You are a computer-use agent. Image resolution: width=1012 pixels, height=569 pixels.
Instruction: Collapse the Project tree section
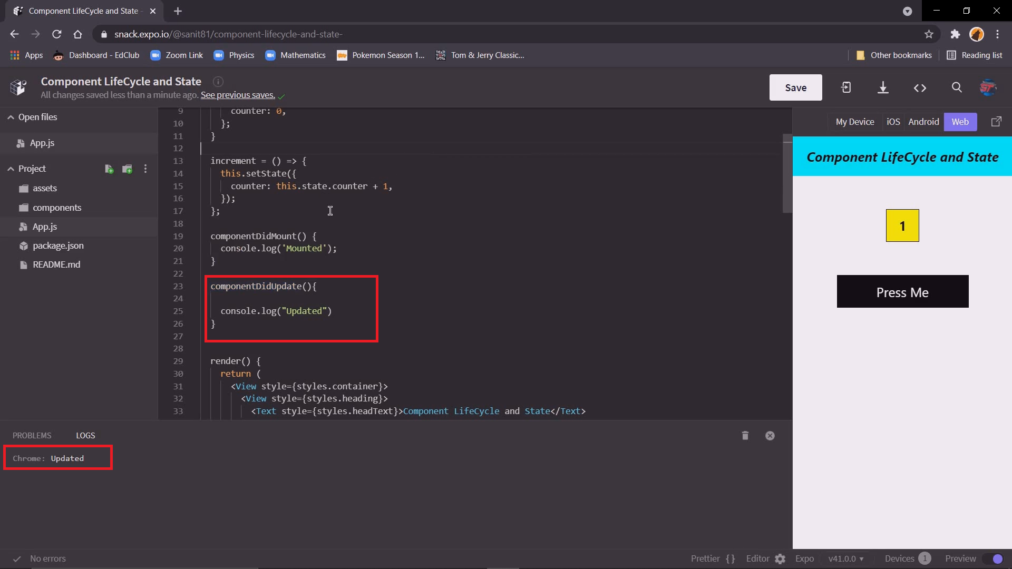[10, 168]
